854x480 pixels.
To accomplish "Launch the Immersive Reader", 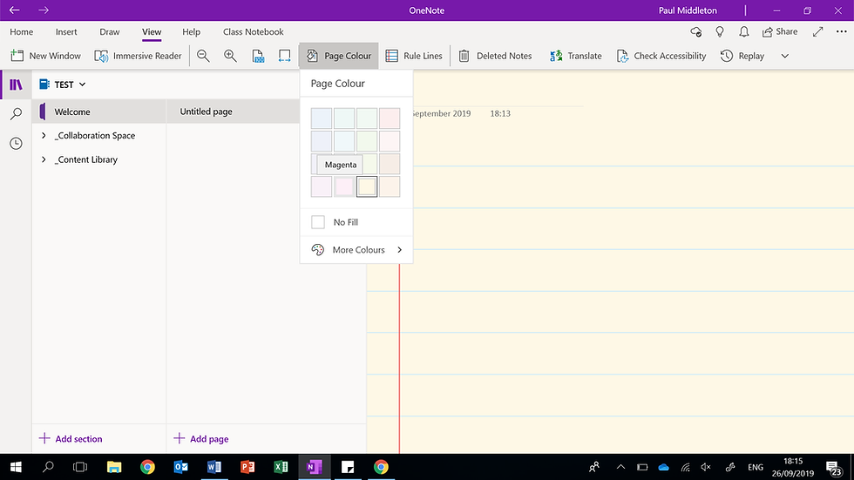I will (x=138, y=56).
